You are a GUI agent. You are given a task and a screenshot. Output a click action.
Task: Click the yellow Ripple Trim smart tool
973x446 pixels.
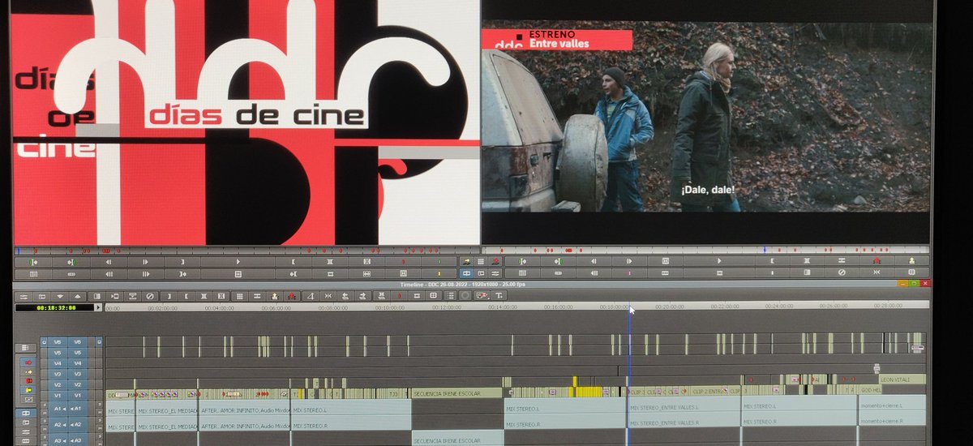click(x=28, y=390)
